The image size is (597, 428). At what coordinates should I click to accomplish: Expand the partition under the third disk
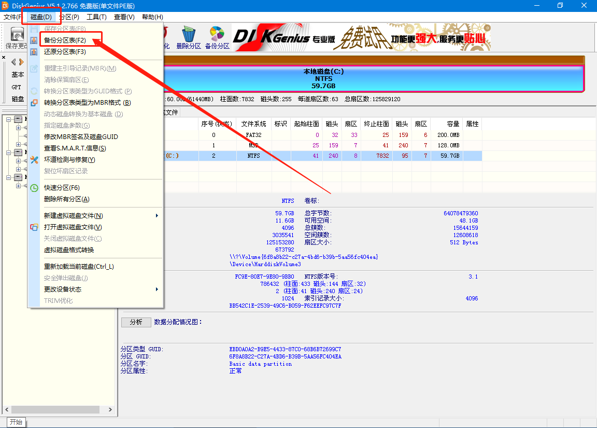click(x=18, y=186)
